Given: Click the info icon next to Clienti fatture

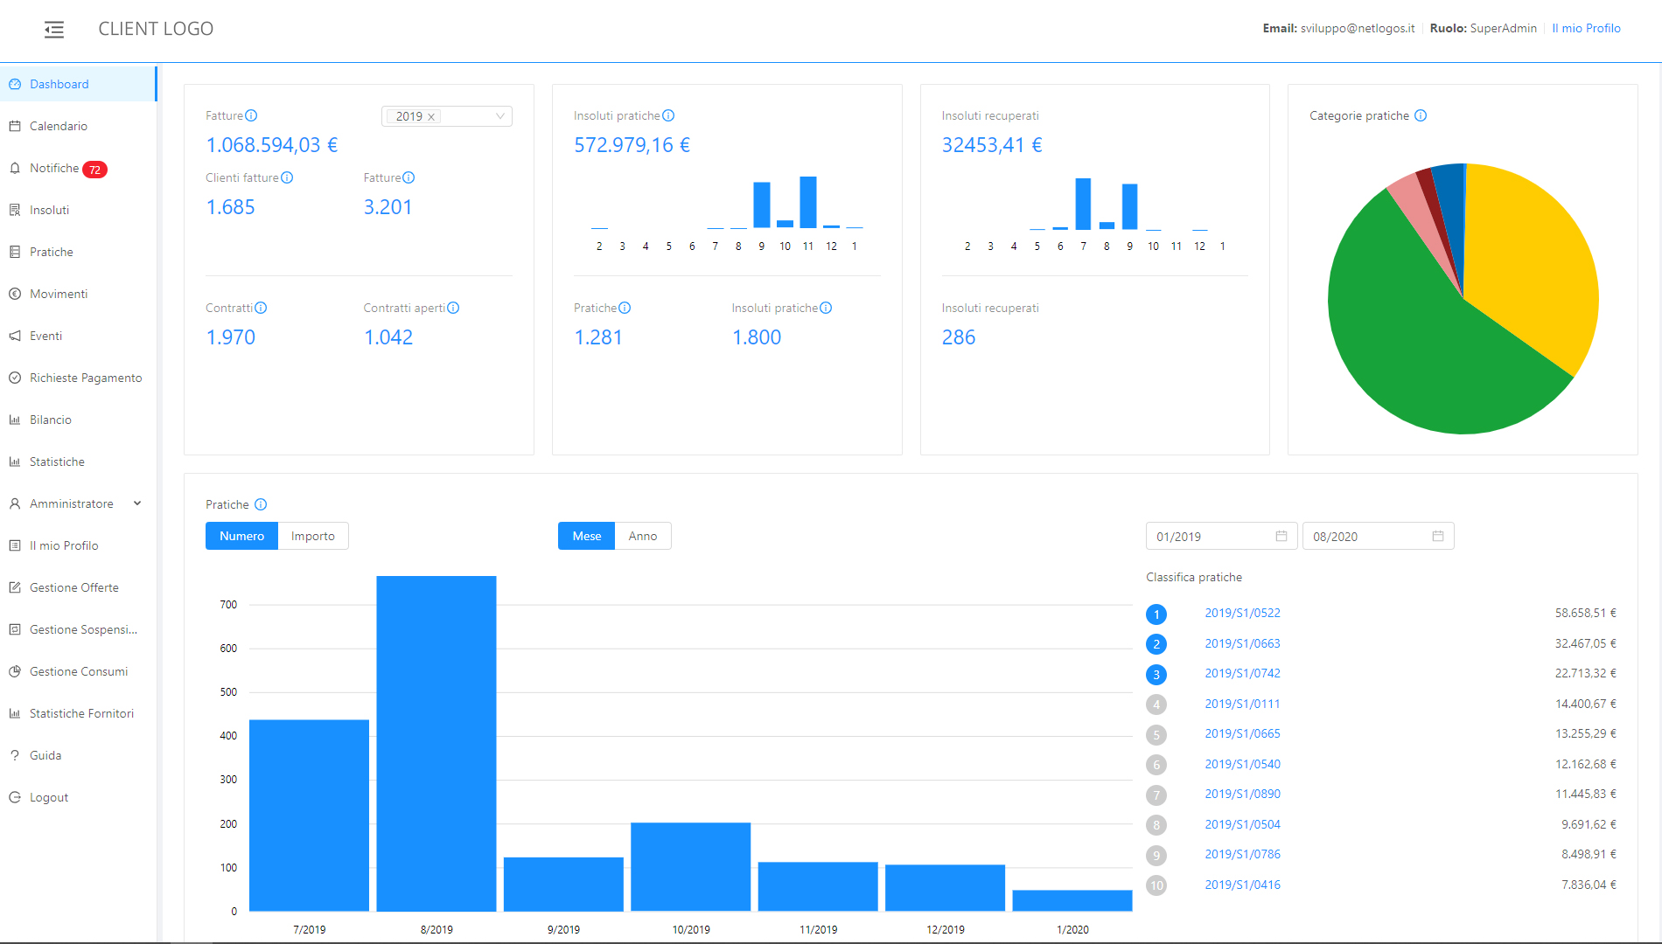Looking at the screenshot, I should (287, 177).
